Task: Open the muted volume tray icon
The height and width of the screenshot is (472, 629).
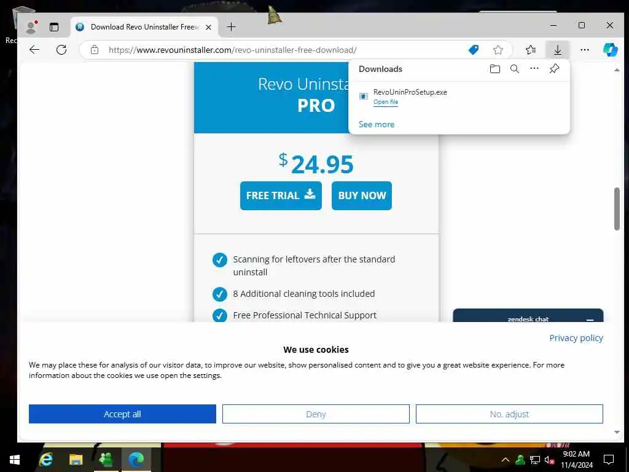Action: 549,460
